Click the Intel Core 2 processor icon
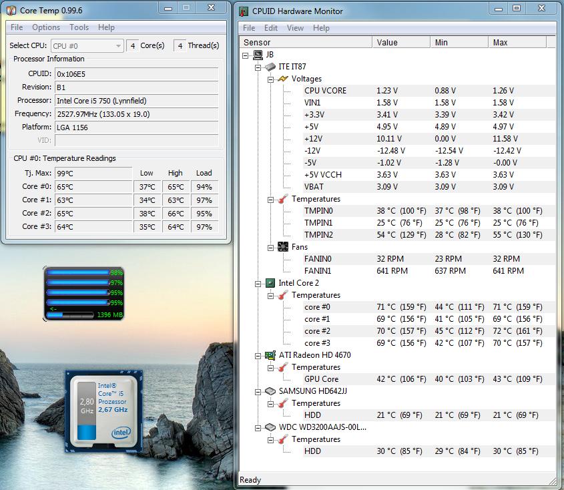 click(270, 283)
